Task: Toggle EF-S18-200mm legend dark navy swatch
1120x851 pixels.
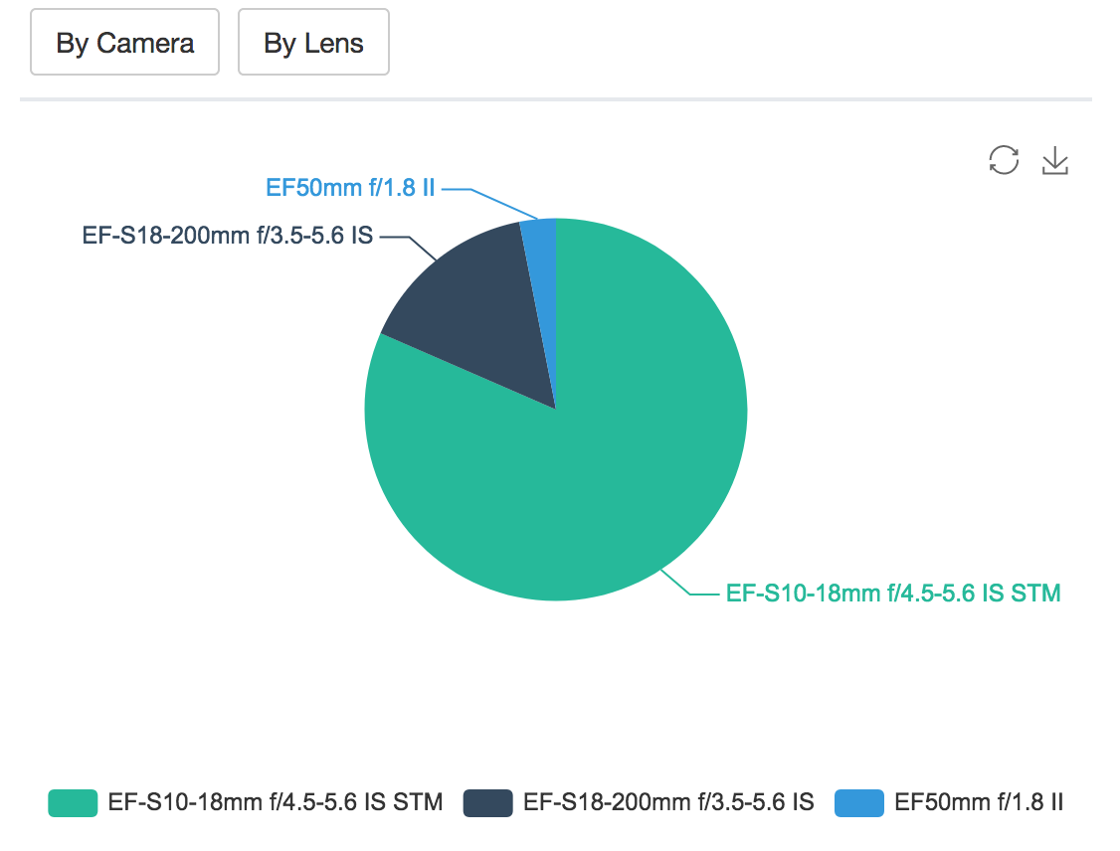Action: [x=487, y=802]
